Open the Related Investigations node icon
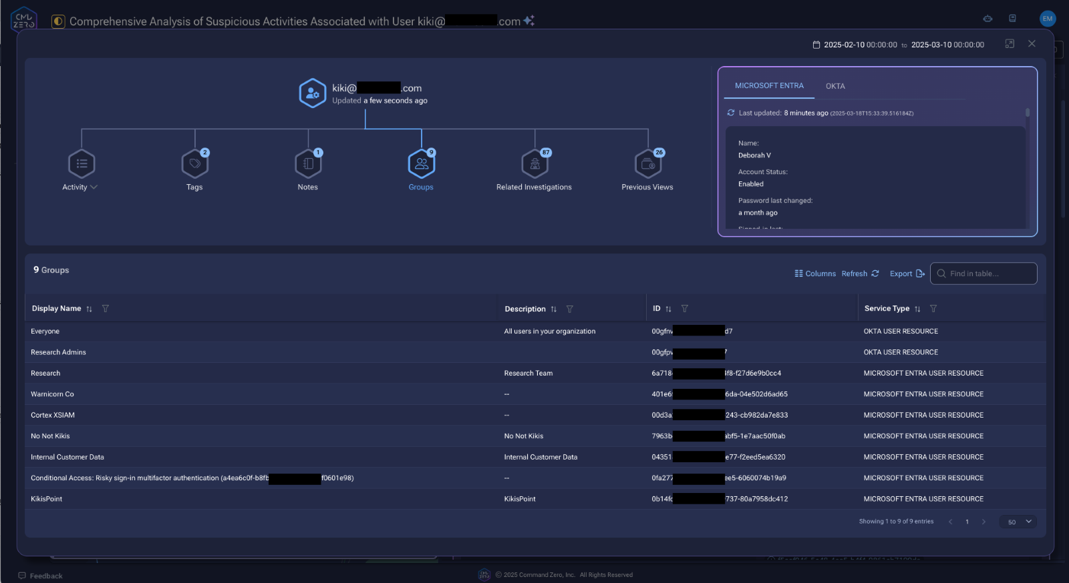 pos(534,163)
